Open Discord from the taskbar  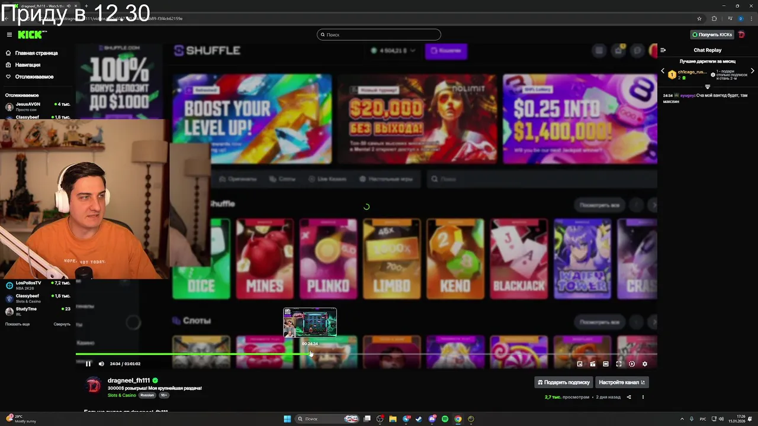tap(432, 419)
